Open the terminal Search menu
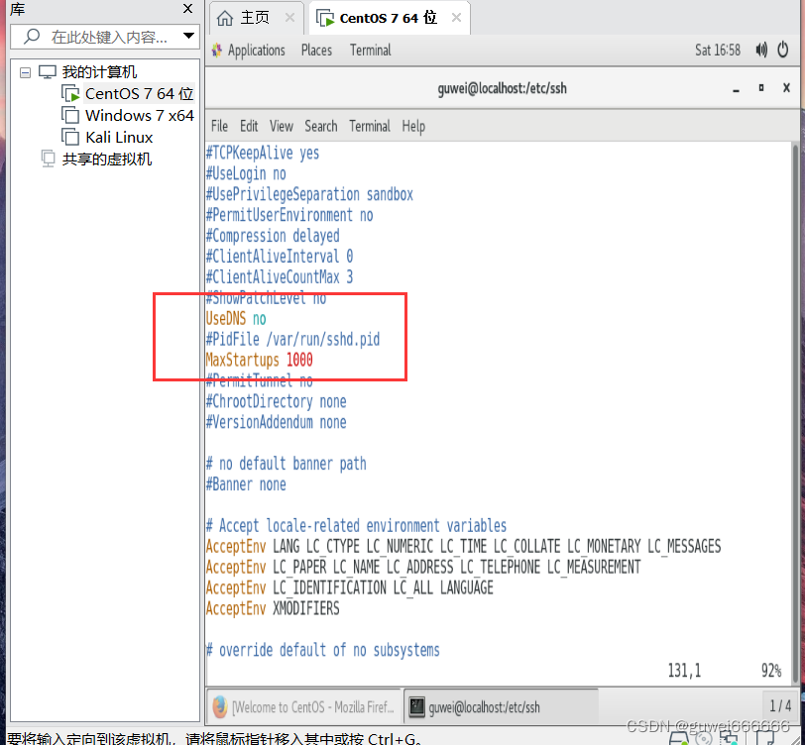This screenshot has height=745, width=805. click(x=321, y=126)
